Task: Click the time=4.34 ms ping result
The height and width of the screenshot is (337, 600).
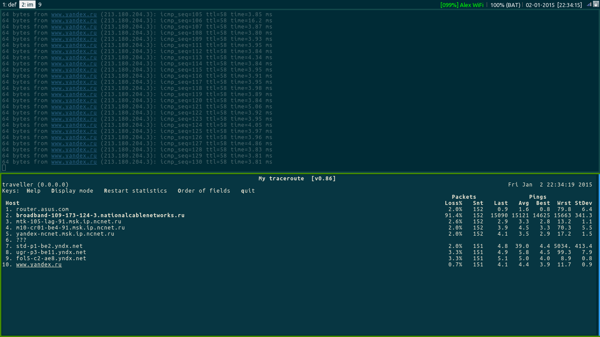Action: (251, 57)
